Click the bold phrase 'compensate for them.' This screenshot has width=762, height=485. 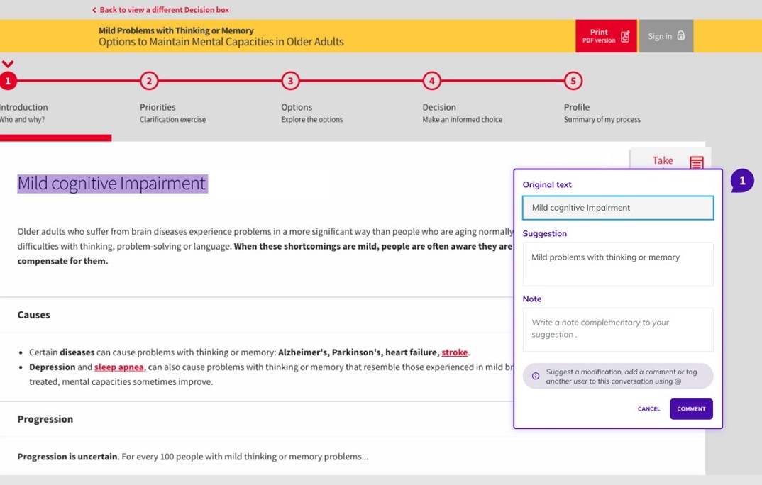click(62, 261)
